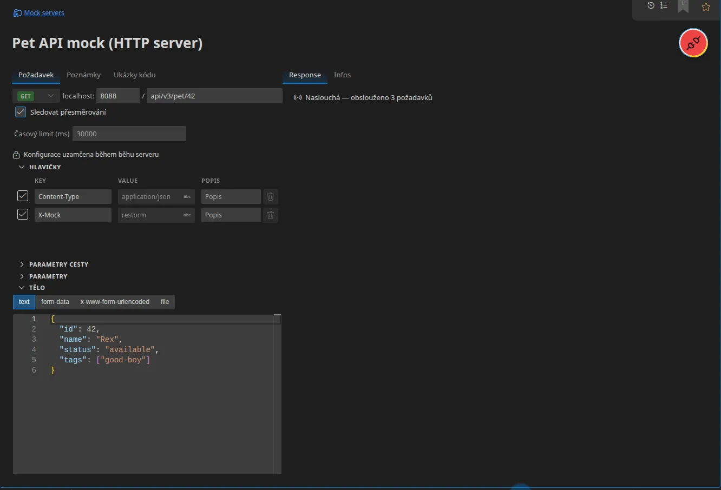
Task: Click the KEY column header
Action: [x=41, y=181]
